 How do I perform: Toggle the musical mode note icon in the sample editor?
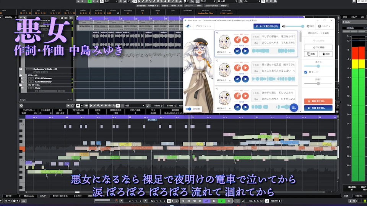tap(148, 106)
